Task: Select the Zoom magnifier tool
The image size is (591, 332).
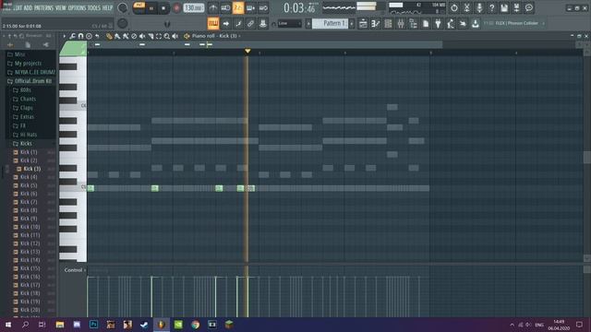Action: [x=167, y=36]
